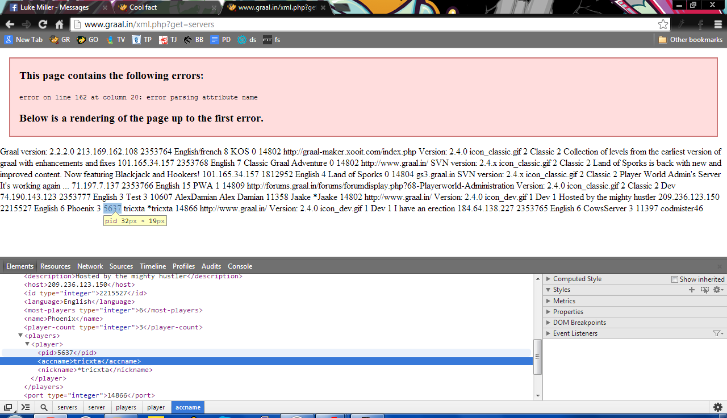Open the TV bookmark
The width and height of the screenshot is (727, 418).
coord(115,40)
